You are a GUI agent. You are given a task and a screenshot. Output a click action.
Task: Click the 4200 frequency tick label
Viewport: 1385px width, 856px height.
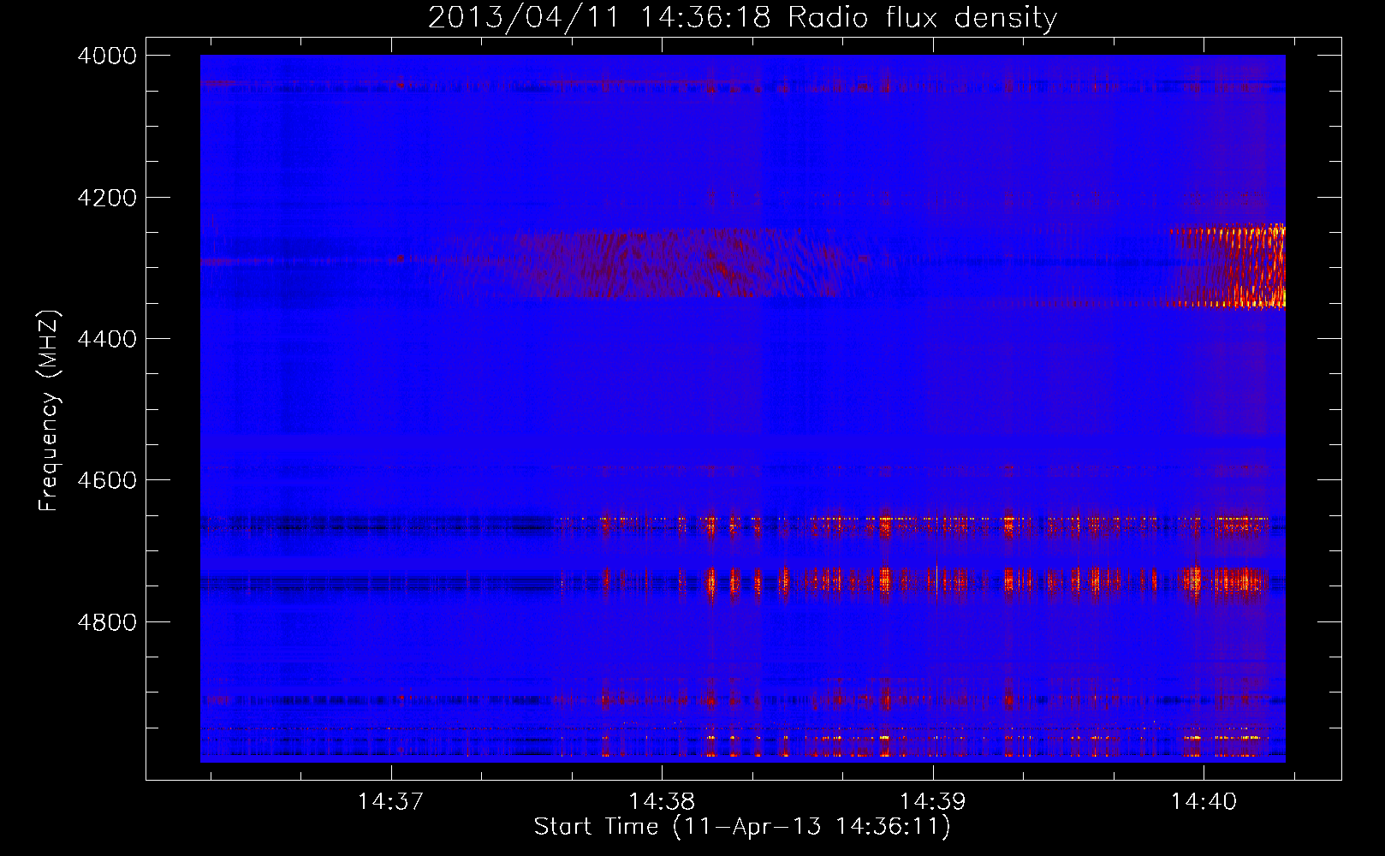coord(107,198)
